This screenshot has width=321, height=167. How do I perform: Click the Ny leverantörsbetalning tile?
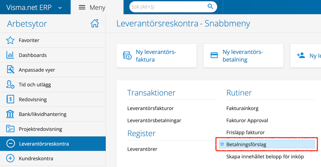(x=244, y=55)
